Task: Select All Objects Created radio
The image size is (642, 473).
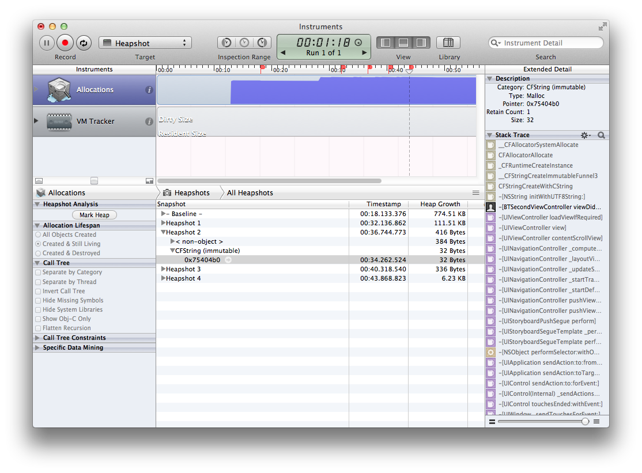Action: [x=38, y=235]
